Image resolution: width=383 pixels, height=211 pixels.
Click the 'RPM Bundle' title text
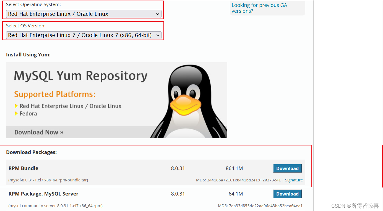24,168
